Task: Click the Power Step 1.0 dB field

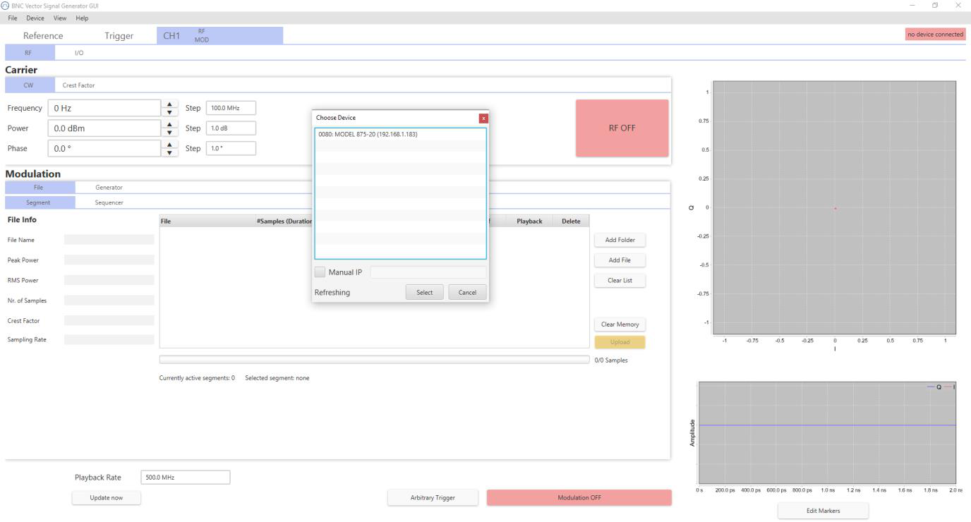Action: [x=231, y=128]
